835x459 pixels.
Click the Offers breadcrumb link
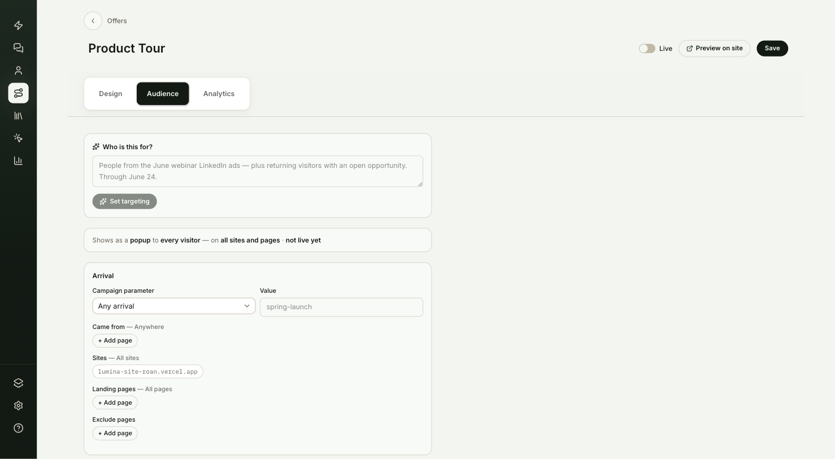tap(117, 21)
